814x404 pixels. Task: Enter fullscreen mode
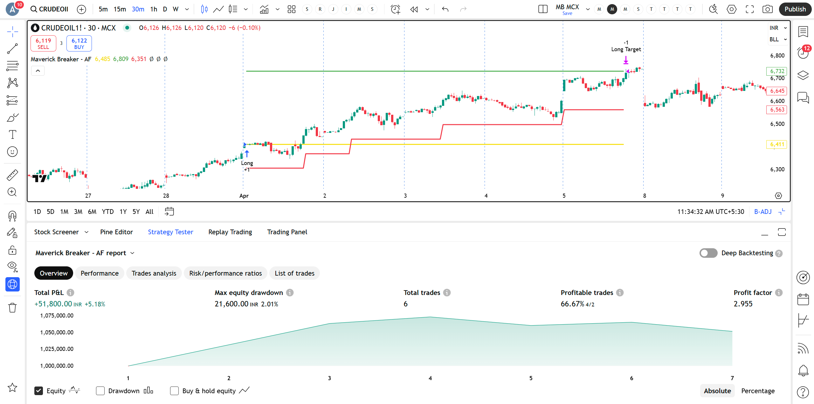click(749, 9)
